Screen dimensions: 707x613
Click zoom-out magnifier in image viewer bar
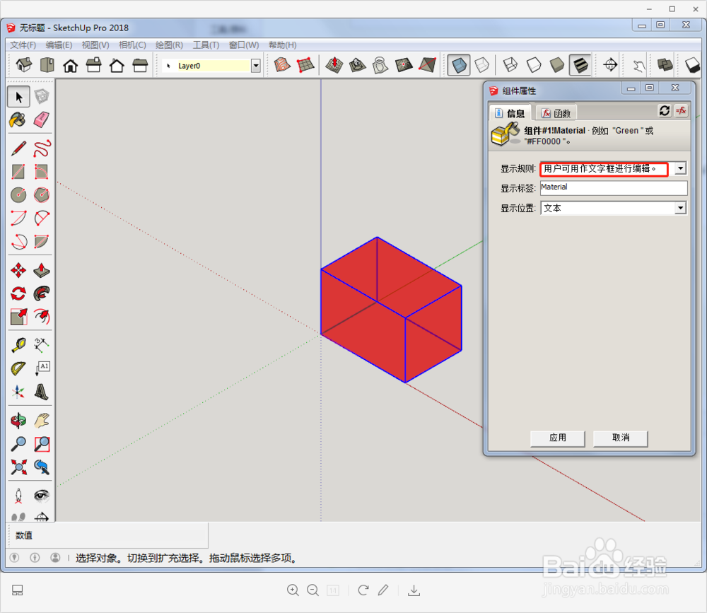click(313, 590)
